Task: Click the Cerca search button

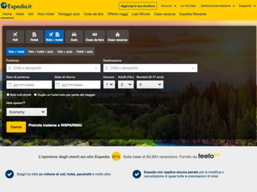Action: coord(16,127)
